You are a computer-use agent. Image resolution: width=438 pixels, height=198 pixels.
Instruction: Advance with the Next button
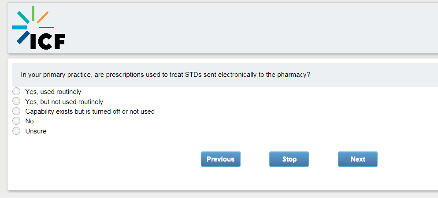pos(357,159)
